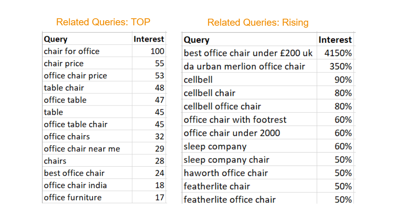Click the Query header in TOP table
This screenshot has width=400, height=220.
click(x=56, y=39)
